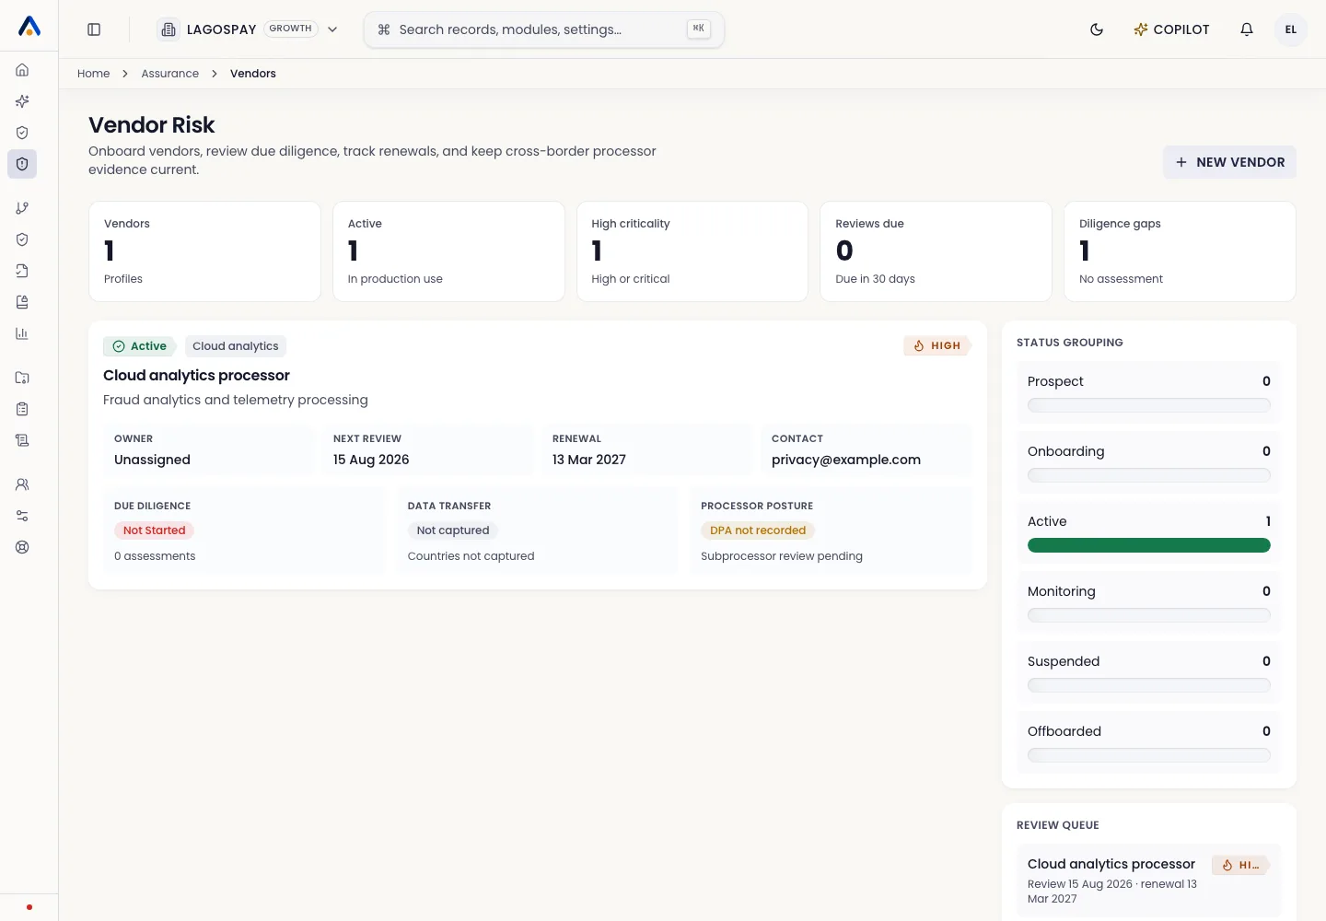The height and width of the screenshot is (921, 1326).
Task: Click the 13 Mar 2027 renewal date
Action: point(589,460)
